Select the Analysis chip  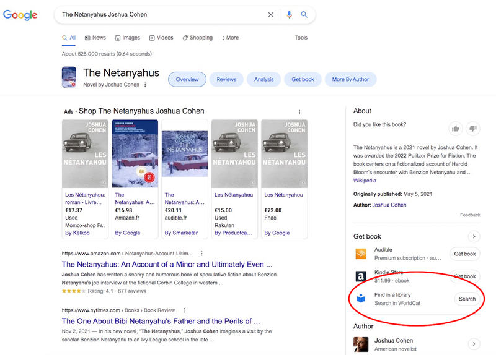pyautogui.click(x=264, y=79)
